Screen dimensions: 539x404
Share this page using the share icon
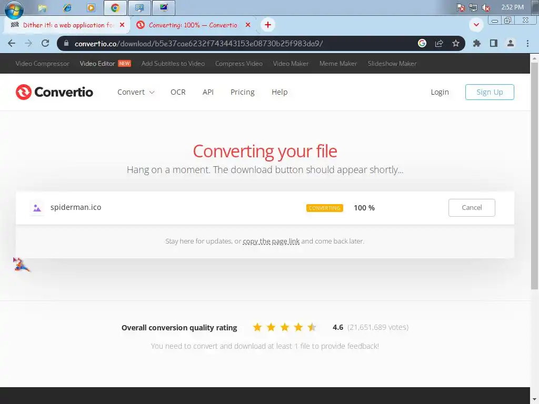point(439,43)
